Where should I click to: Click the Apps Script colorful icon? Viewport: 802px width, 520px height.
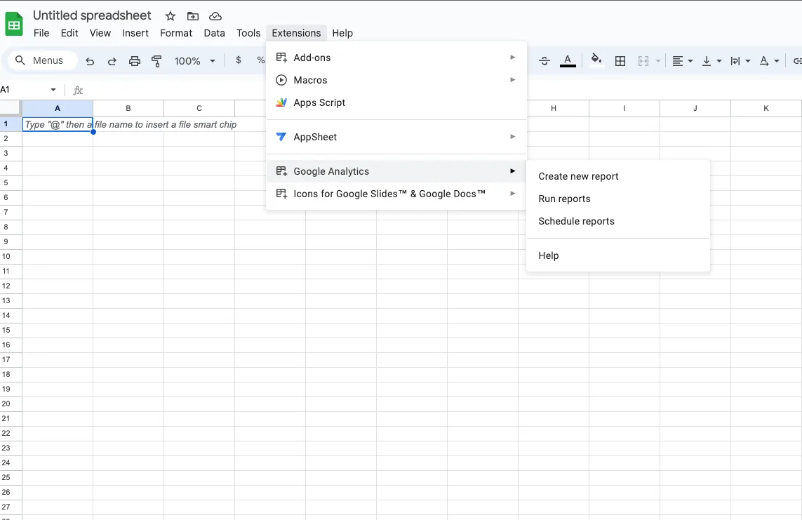point(281,102)
